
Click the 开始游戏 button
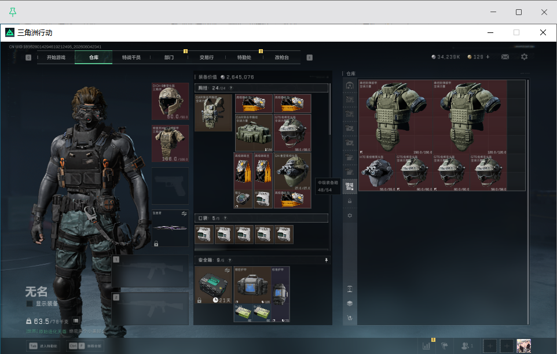click(x=56, y=57)
